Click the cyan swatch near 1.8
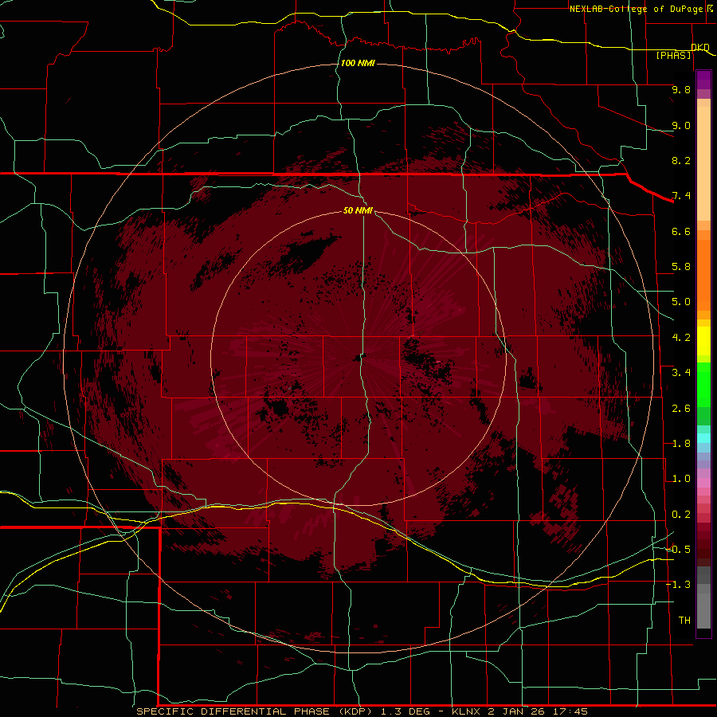This screenshot has width=717, height=717. [x=703, y=438]
